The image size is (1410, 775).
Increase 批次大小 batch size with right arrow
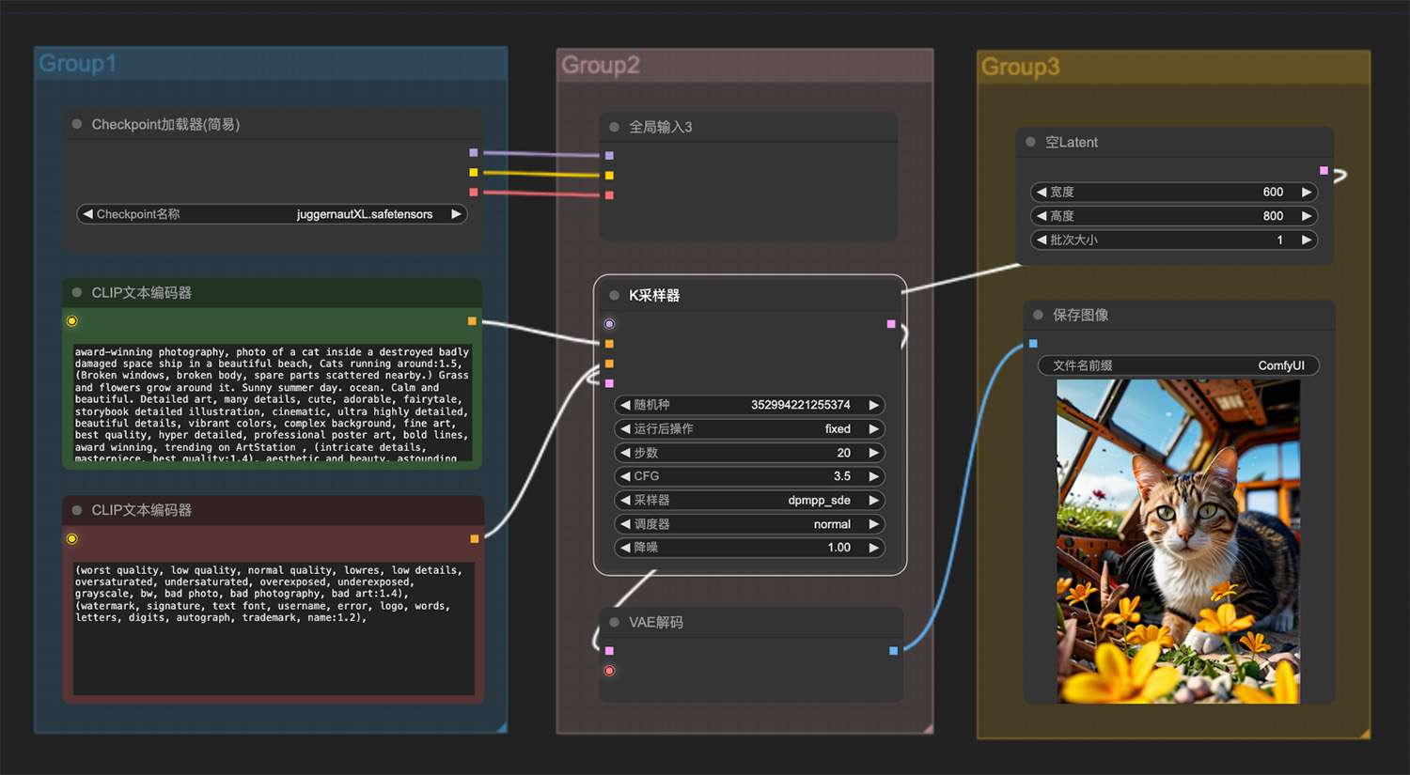(1306, 240)
